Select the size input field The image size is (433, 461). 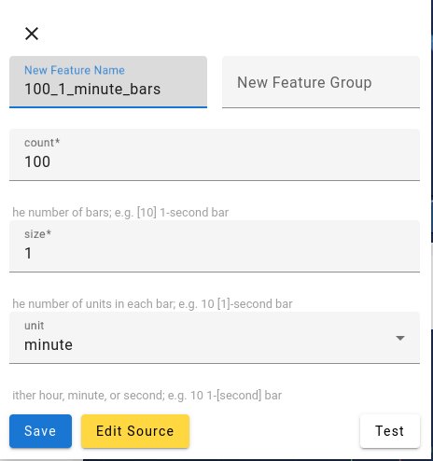coord(215,246)
